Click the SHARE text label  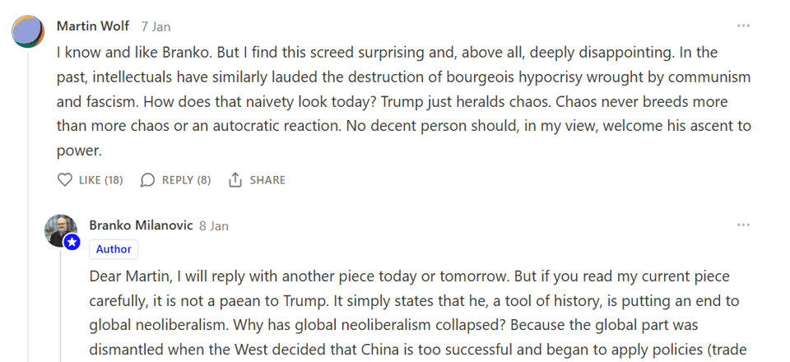click(267, 180)
